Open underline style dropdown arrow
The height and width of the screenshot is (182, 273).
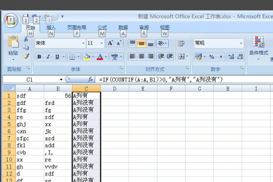[64, 56]
